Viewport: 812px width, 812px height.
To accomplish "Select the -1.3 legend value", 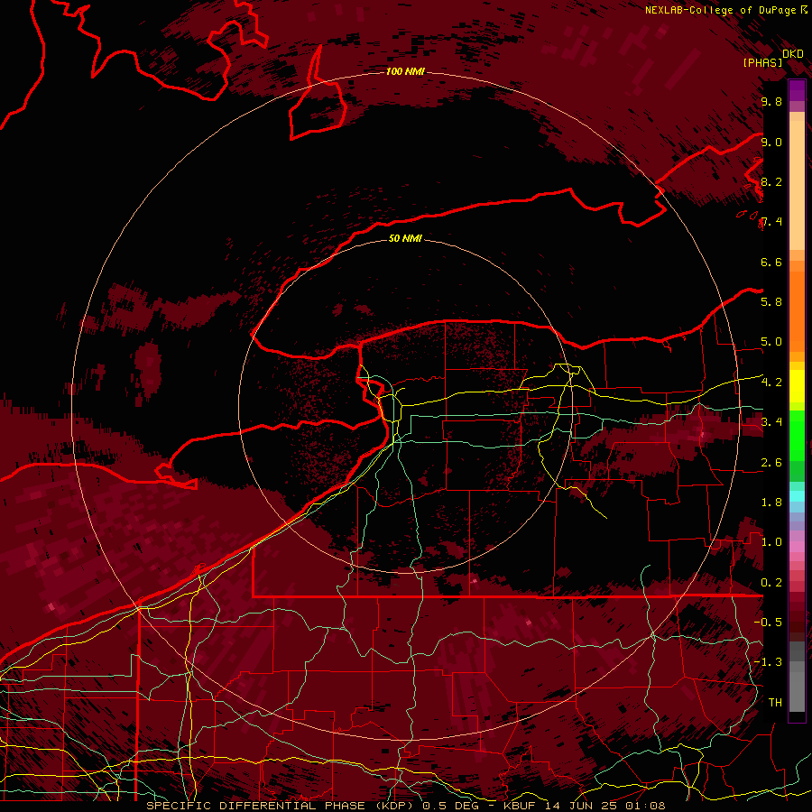I will pos(768,662).
